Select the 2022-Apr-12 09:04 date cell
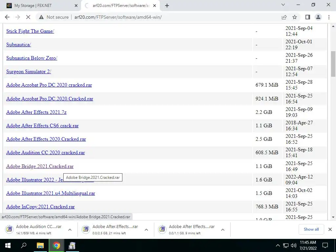 [305, 180]
